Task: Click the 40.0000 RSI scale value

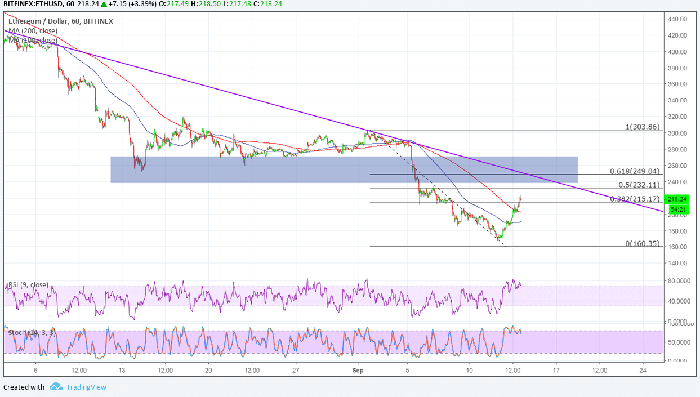Action: tap(679, 302)
